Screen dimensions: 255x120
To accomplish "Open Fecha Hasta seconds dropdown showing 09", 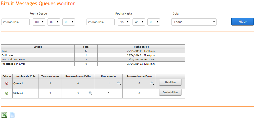I will pos(153,22).
